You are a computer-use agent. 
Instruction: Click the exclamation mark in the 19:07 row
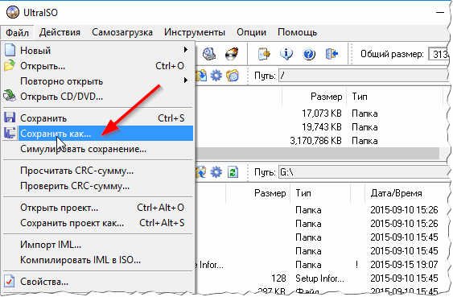tap(357, 264)
